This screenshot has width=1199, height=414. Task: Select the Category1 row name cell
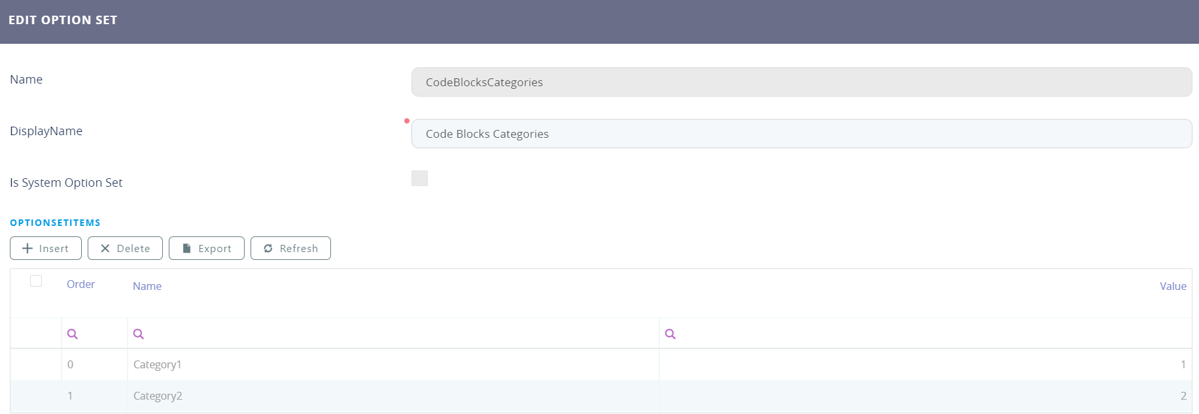pos(158,364)
